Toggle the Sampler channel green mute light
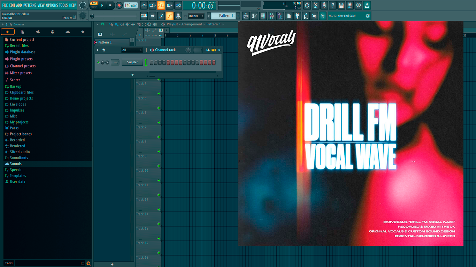 [98, 62]
